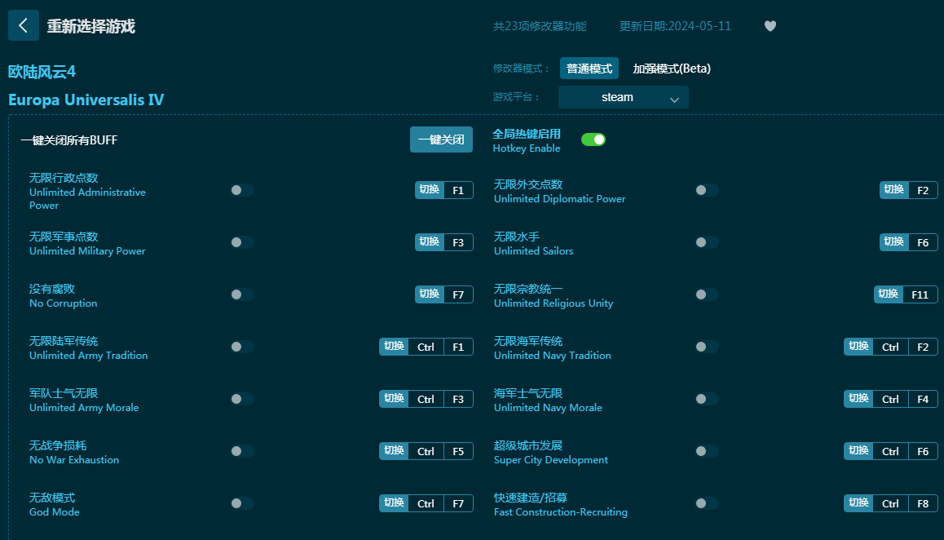This screenshot has width=944, height=540.
Task: Toggle Unlimited Navy Morale on
Action: coord(707,399)
